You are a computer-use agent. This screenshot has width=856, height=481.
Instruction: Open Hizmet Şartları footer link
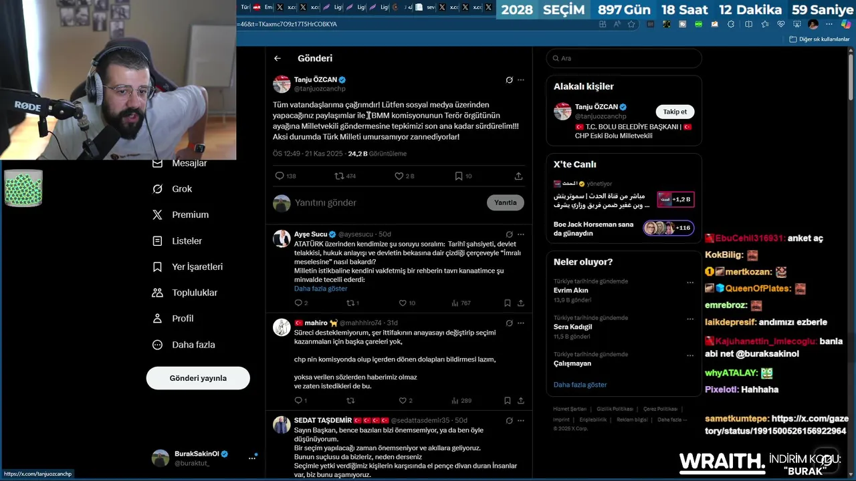tap(570, 409)
